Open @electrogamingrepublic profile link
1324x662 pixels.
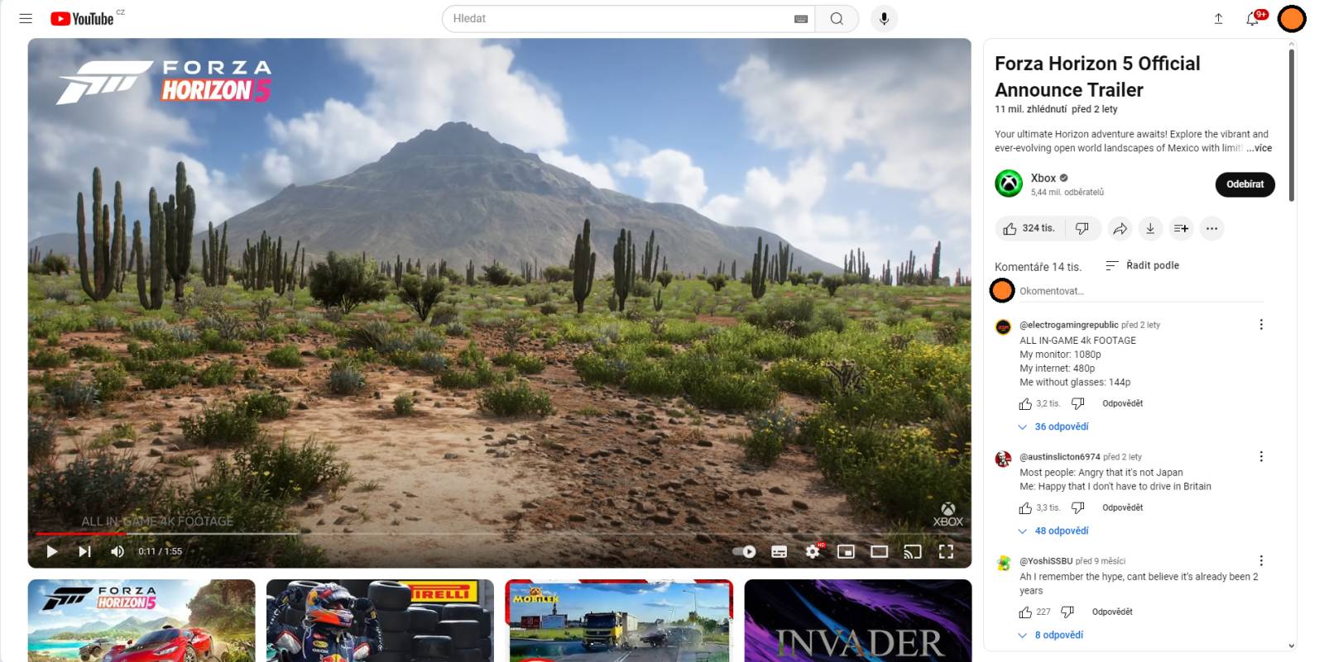(1068, 325)
